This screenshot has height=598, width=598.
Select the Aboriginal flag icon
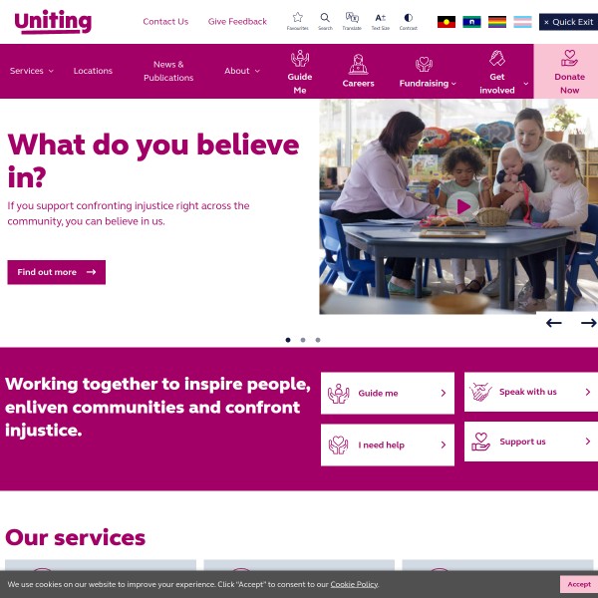447,22
